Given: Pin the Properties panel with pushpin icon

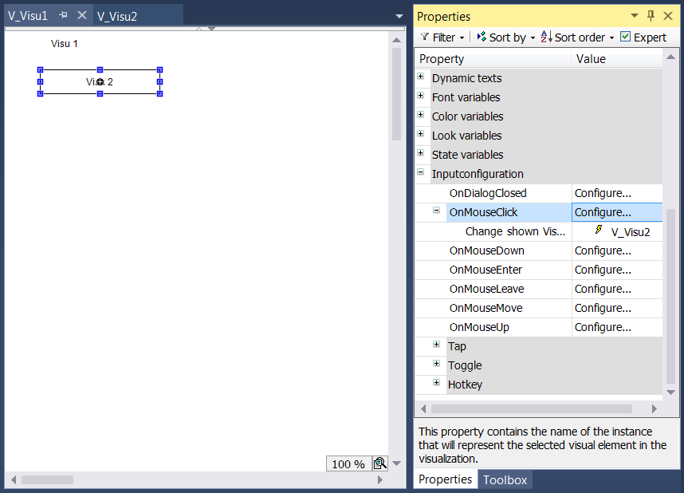Looking at the screenshot, I should click(x=651, y=16).
